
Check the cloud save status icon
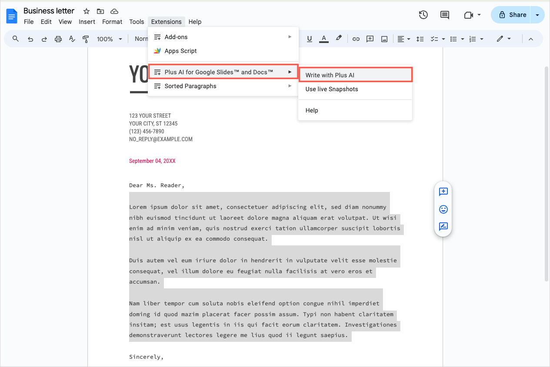click(114, 11)
